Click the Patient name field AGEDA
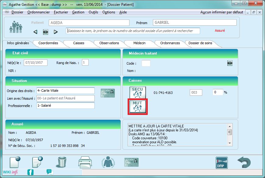 tap(89, 23)
